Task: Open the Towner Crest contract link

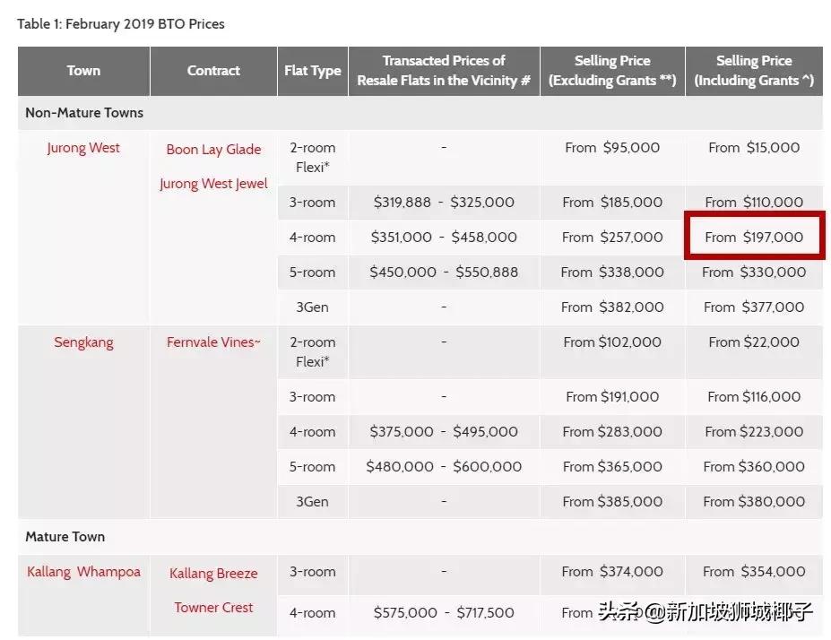Action: (x=213, y=608)
